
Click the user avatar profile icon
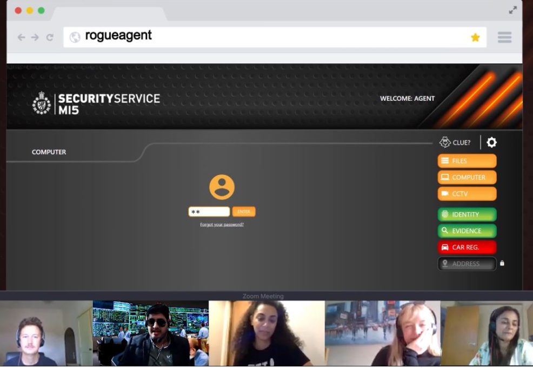[222, 187]
